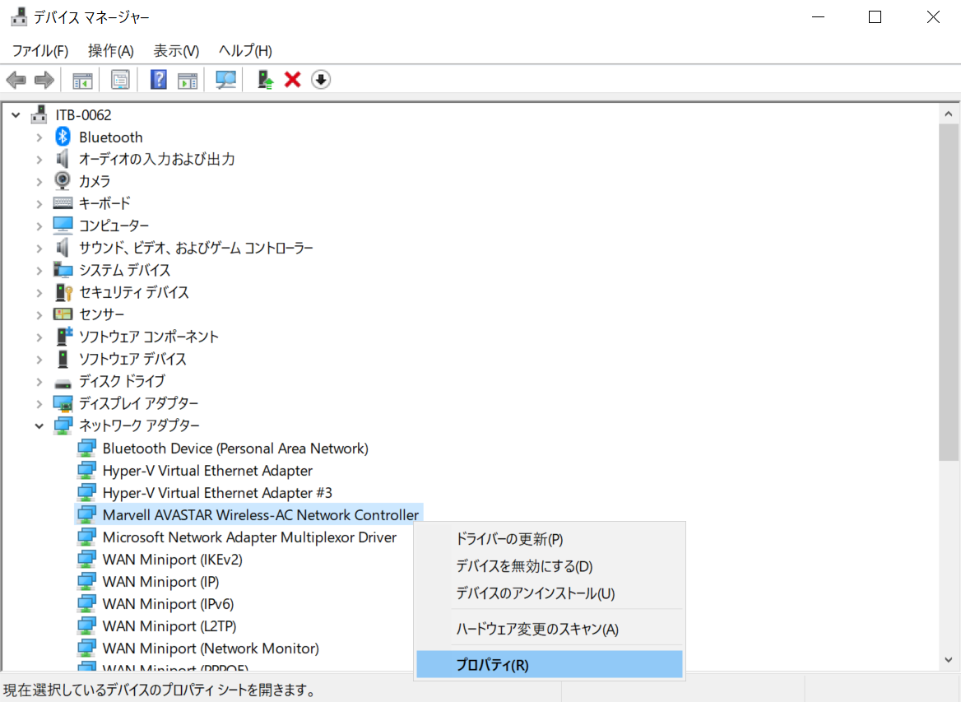Click the ディスプレイ アダプター icon
The image size is (961, 702).
click(63, 403)
